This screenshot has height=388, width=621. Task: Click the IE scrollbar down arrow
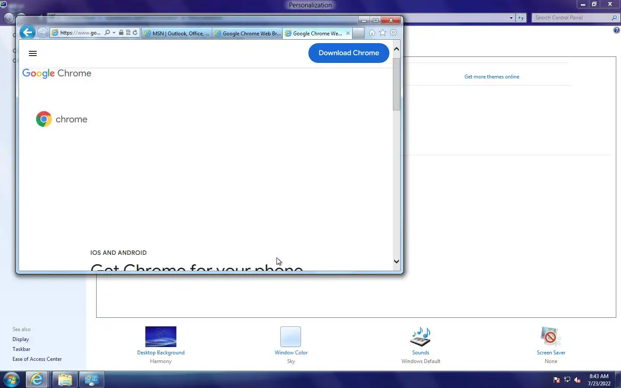pos(396,261)
